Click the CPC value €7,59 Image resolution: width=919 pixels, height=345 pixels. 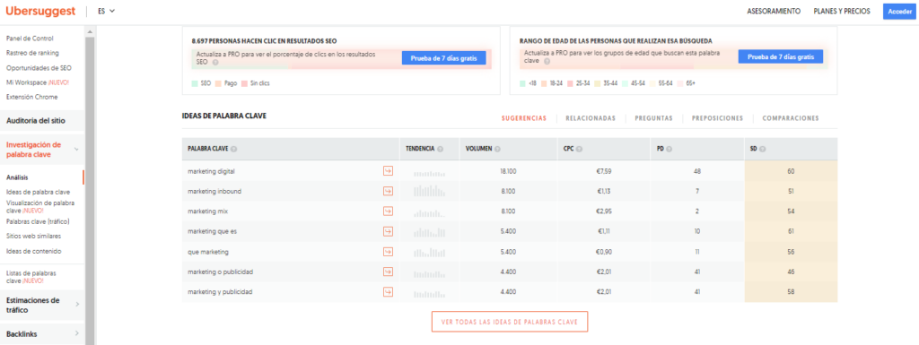[604, 171]
